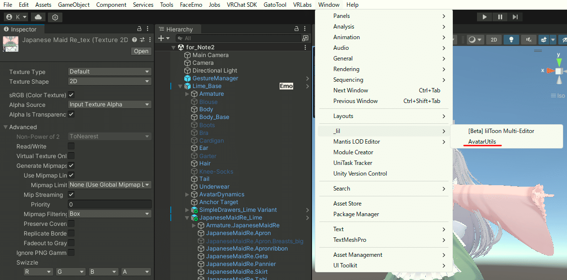Image resolution: width=567 pixels, height=280 pixels.
Task: Open the draw mode shading dropdown
Action: pyautogui.click(x=475, y=40)
